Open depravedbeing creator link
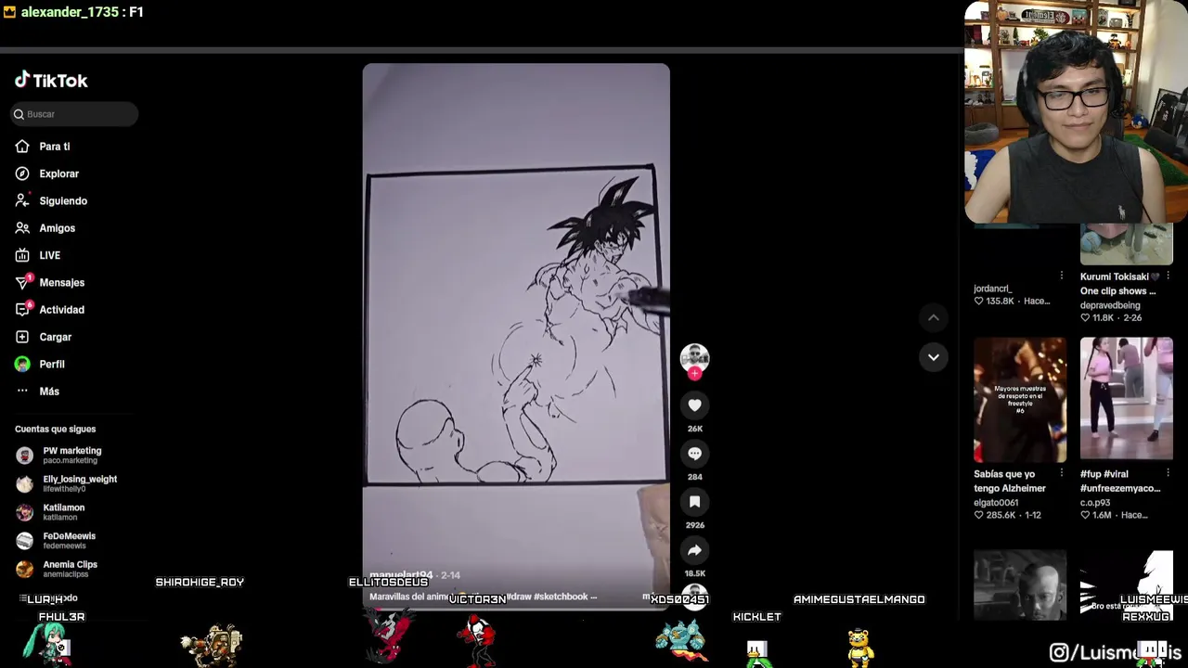This screenshot has height=668, width=1188. (x=1110, y=305)
